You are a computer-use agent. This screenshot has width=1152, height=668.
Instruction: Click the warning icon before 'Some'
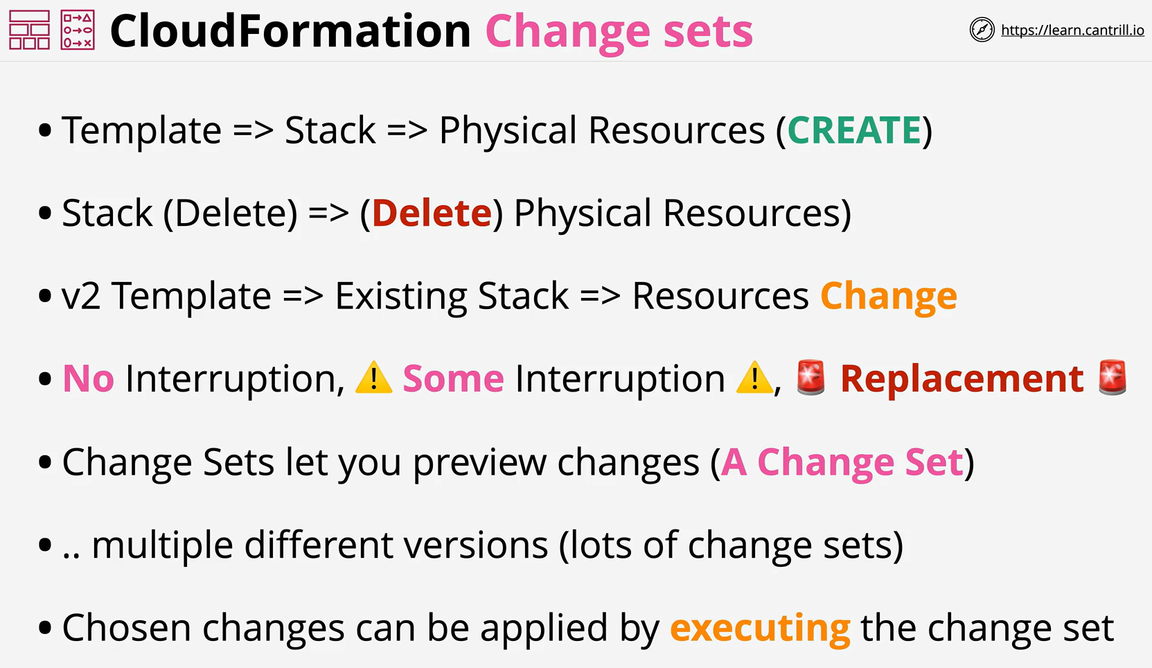[x=374, y=378]
